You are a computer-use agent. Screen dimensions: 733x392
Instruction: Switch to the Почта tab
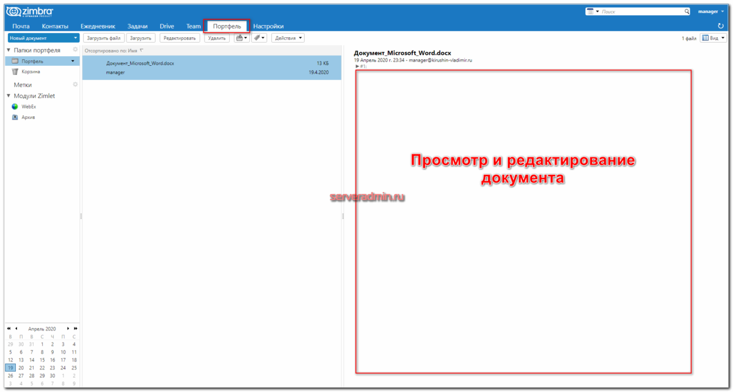pyautogui.click(x=21, y=26)
